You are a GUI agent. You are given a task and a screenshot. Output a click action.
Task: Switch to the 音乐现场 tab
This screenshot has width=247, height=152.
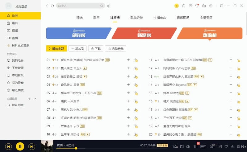[x=183, y=18]
